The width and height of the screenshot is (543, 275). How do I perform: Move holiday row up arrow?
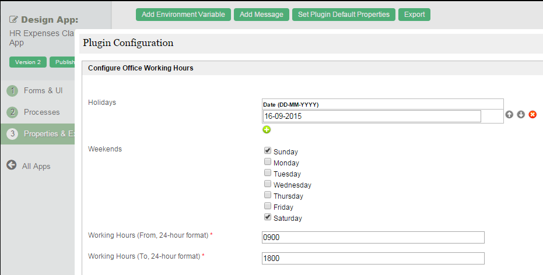(510, 115)
